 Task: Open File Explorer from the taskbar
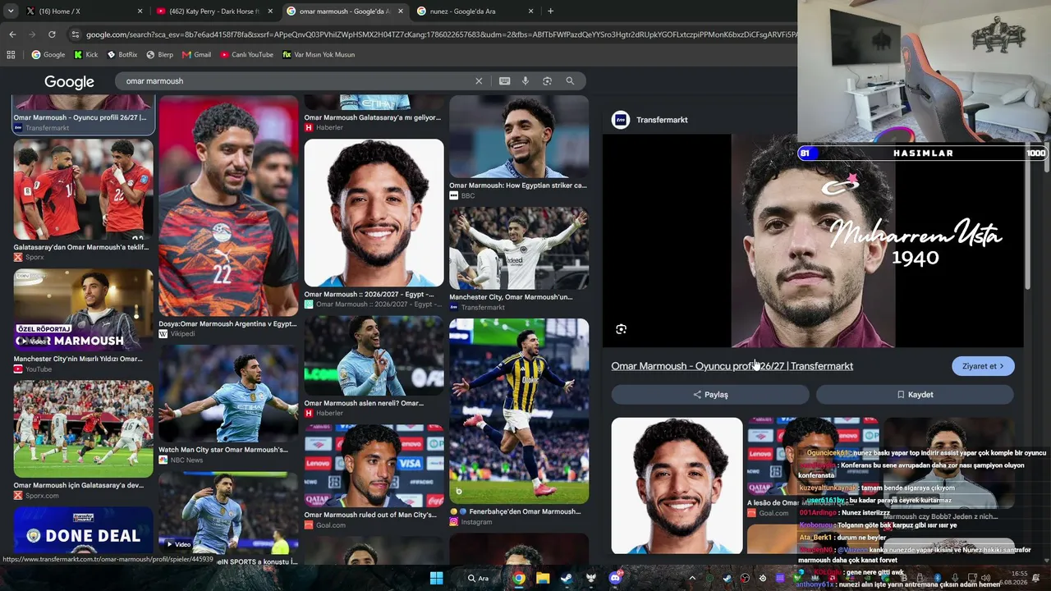(543, 578)
